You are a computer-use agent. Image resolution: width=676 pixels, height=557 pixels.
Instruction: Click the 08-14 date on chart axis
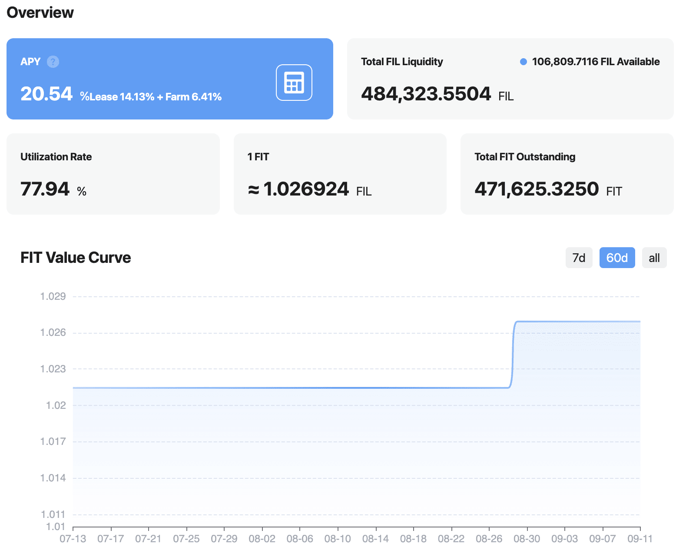click(375, 539)
